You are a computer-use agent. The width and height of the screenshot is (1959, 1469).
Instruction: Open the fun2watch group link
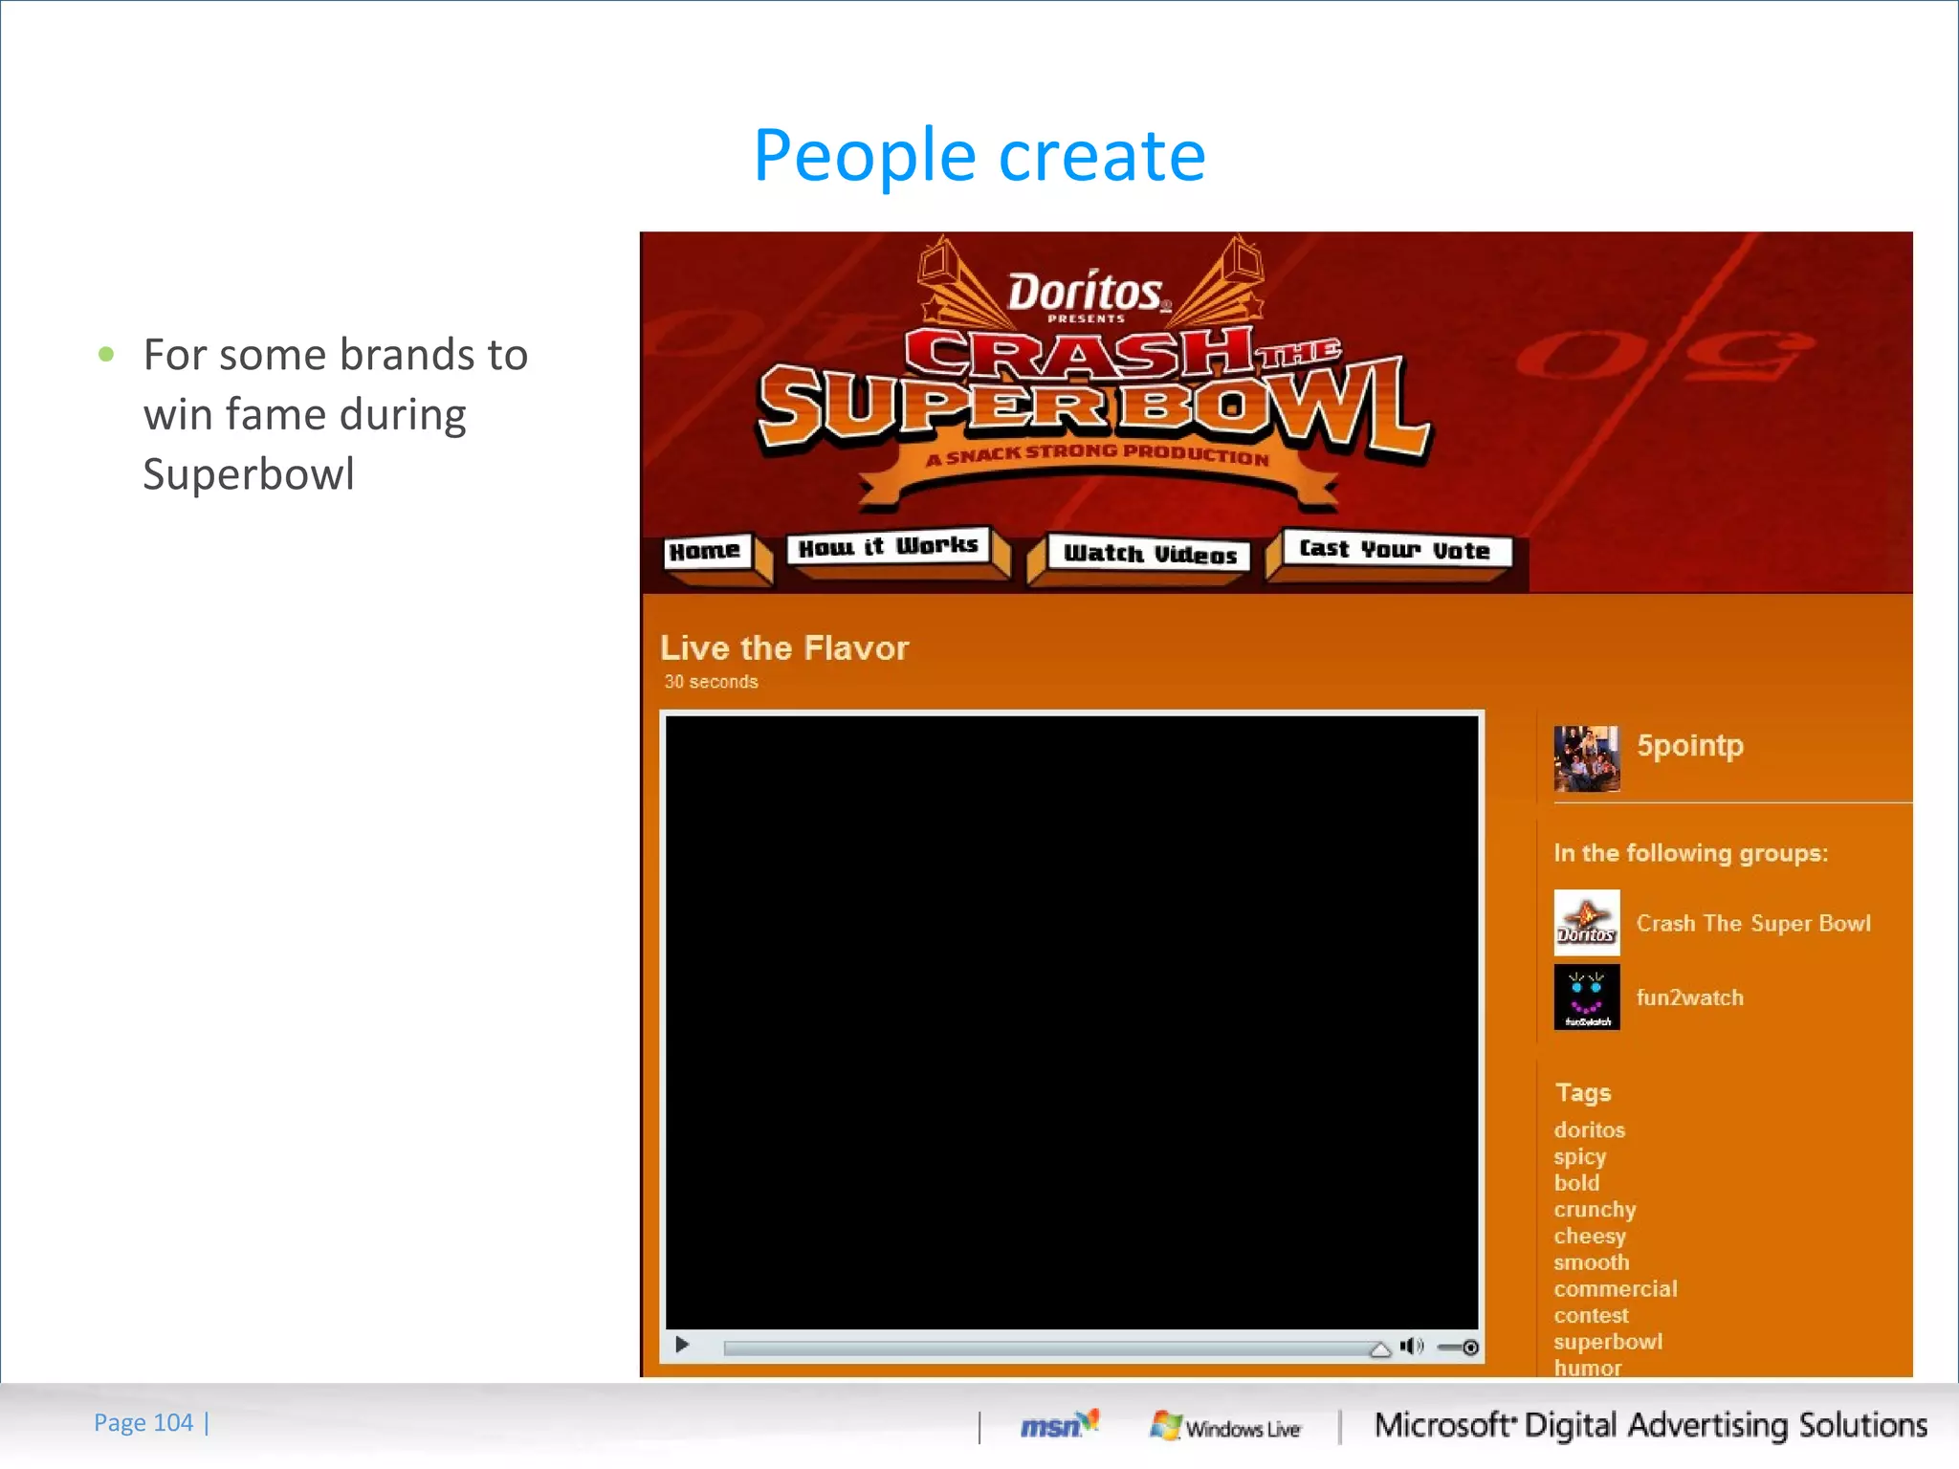[1689, 998]
